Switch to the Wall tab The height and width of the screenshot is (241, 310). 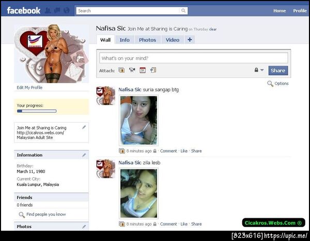105,40
